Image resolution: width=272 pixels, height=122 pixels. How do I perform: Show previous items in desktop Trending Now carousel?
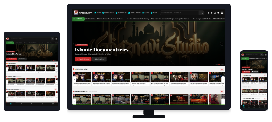(75, 79)
